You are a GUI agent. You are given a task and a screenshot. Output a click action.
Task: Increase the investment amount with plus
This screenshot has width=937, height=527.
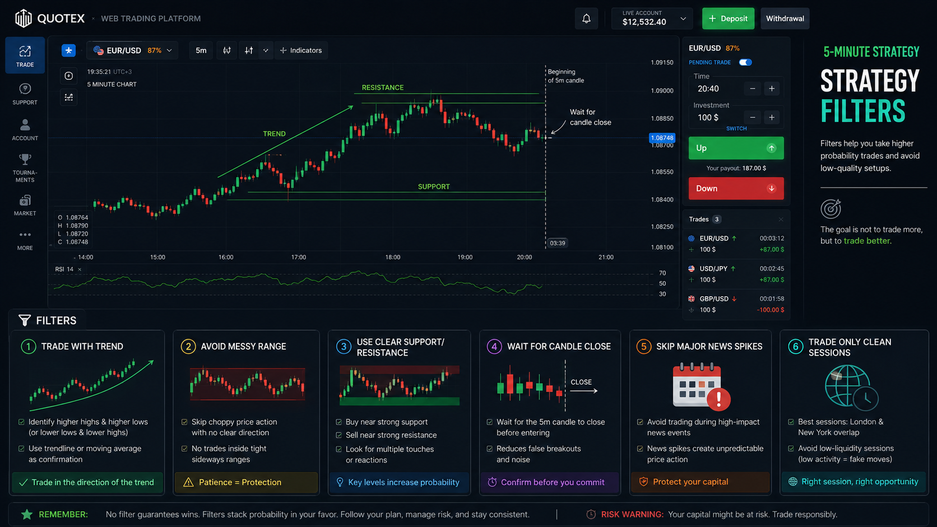click(772, 117)
